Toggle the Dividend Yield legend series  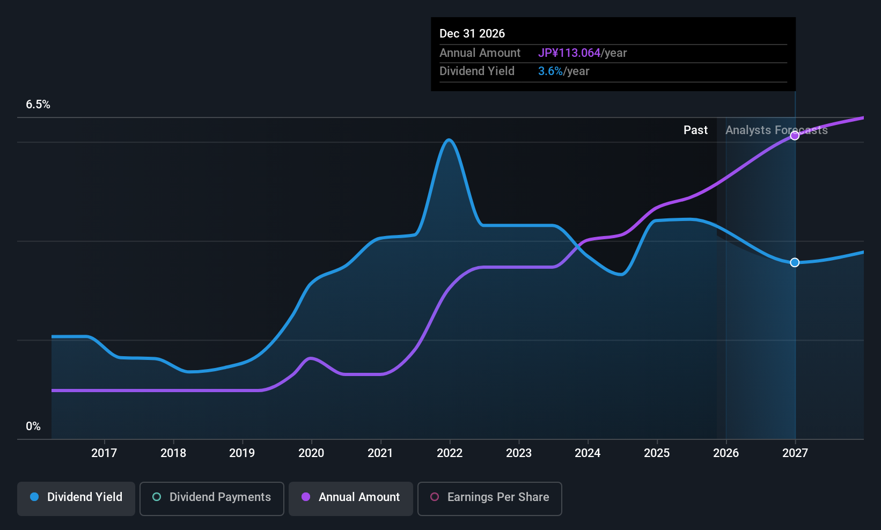[76, 497]
